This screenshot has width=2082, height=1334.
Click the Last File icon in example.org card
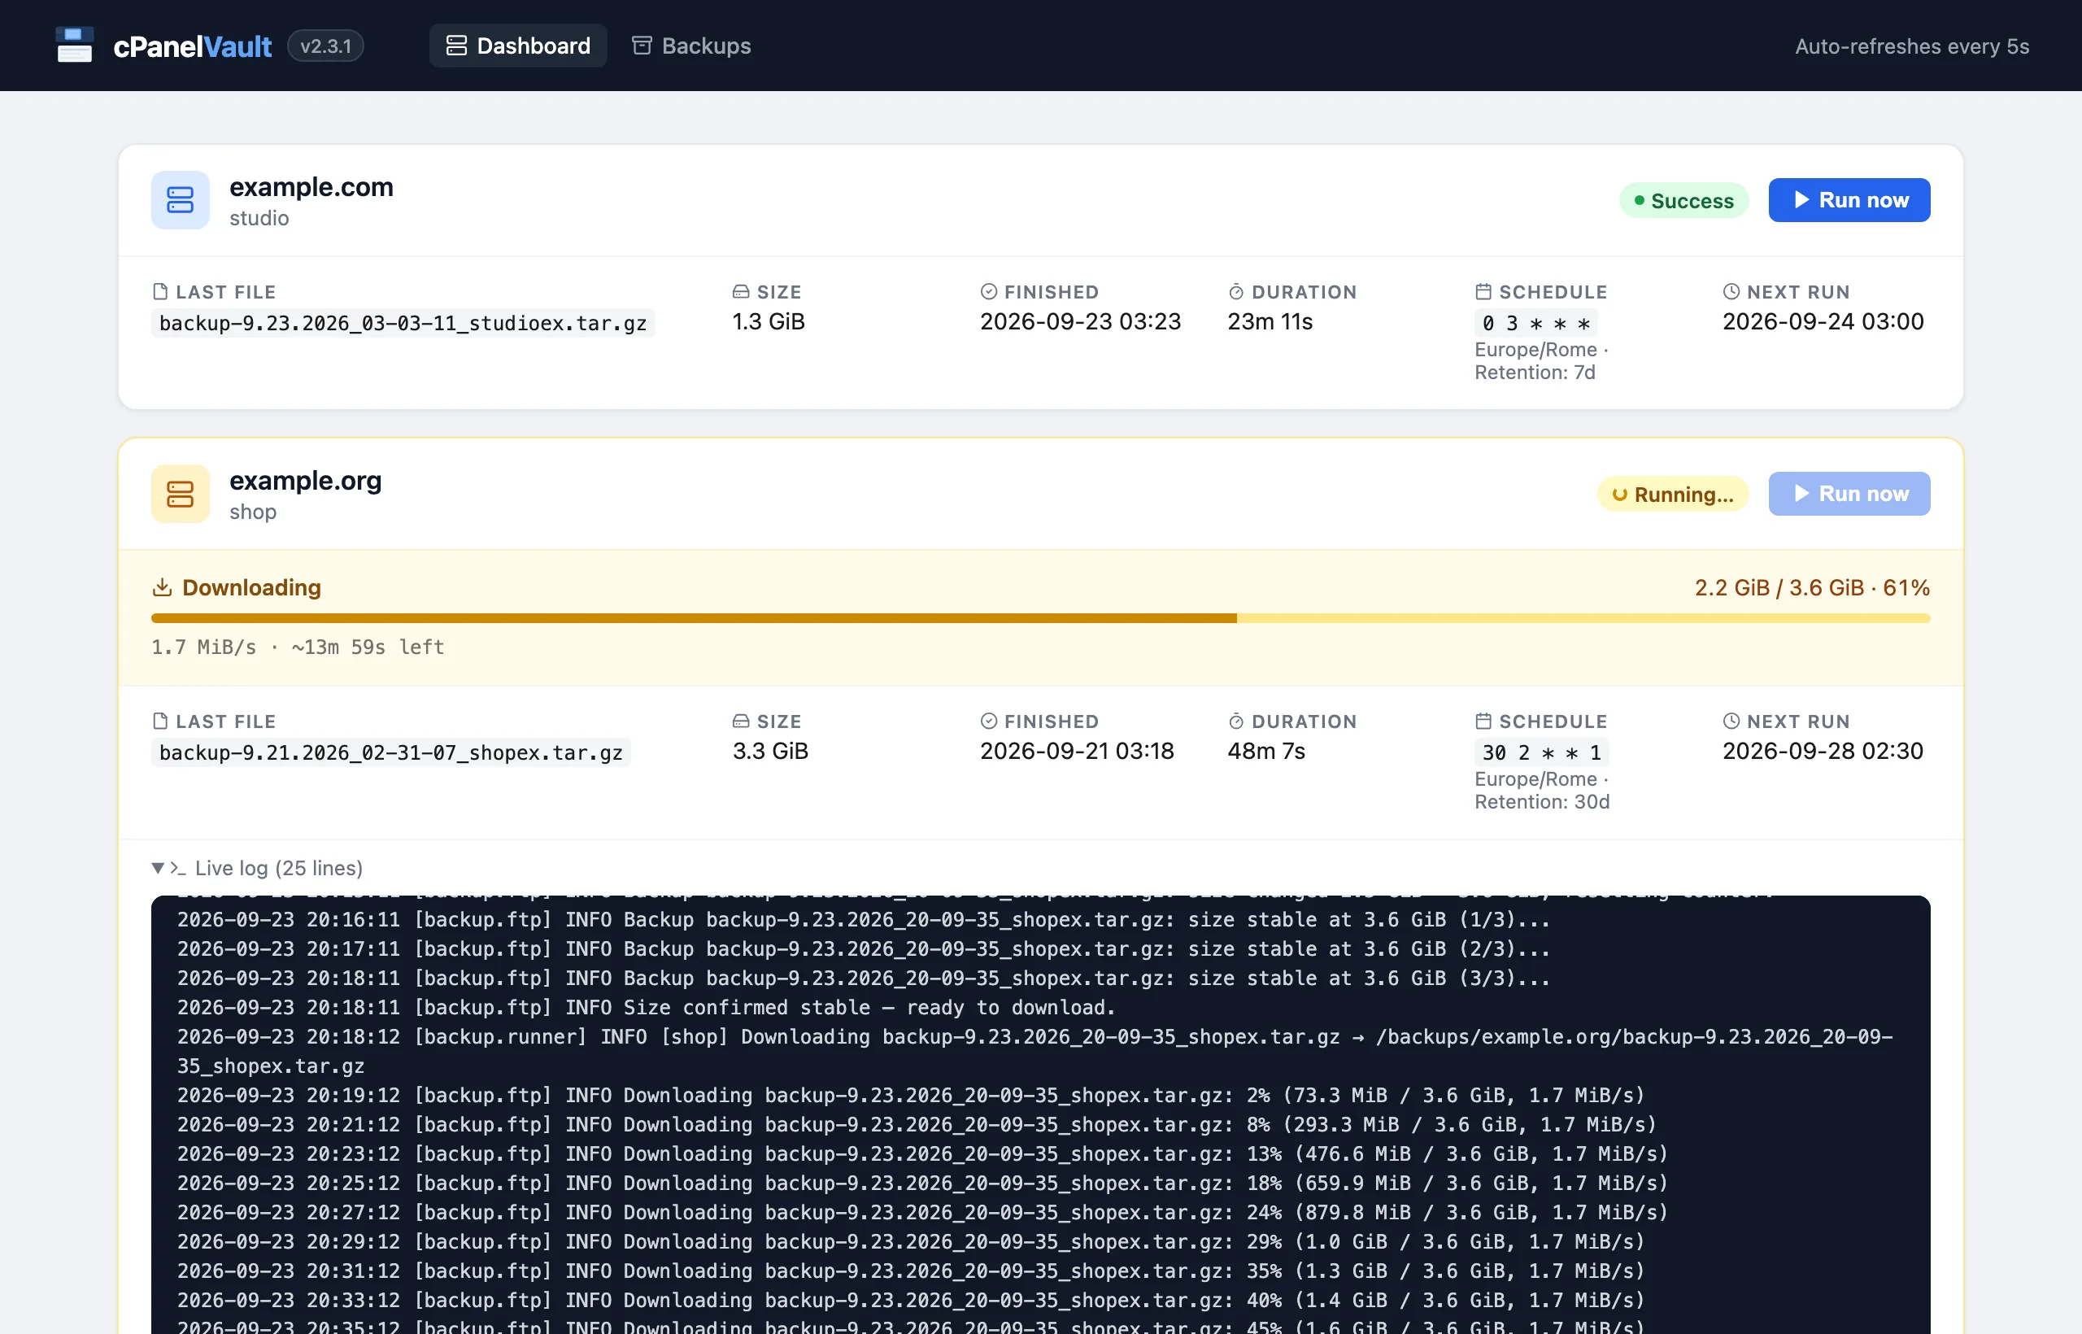click(160, 721)
